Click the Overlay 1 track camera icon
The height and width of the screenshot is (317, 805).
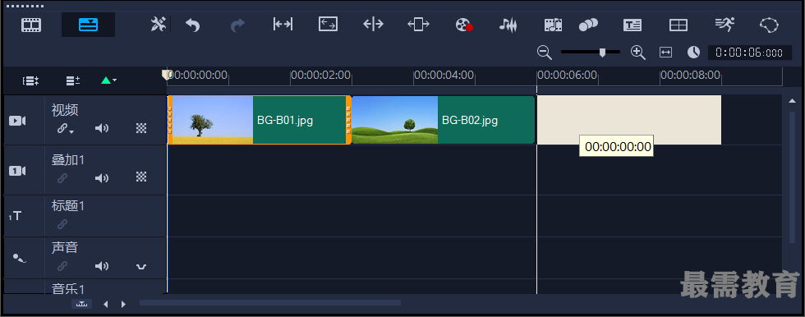pyautogui.click(x=17, y=171)
